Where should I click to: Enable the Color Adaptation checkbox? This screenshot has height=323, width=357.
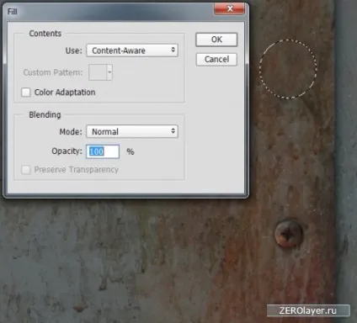pyautogui.click(x=26, y=93)
